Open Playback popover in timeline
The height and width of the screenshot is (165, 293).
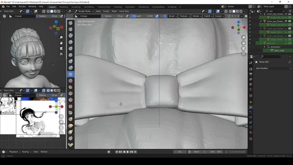click(x=15, y=152)
